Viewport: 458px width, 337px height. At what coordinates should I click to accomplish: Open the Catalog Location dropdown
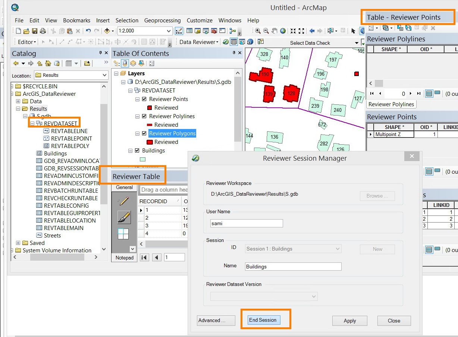pos(104,75)
